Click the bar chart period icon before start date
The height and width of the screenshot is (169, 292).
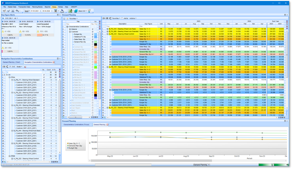(x=27, y=11)
